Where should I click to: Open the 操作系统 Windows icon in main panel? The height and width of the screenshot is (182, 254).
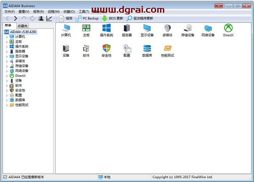(106, 30)
